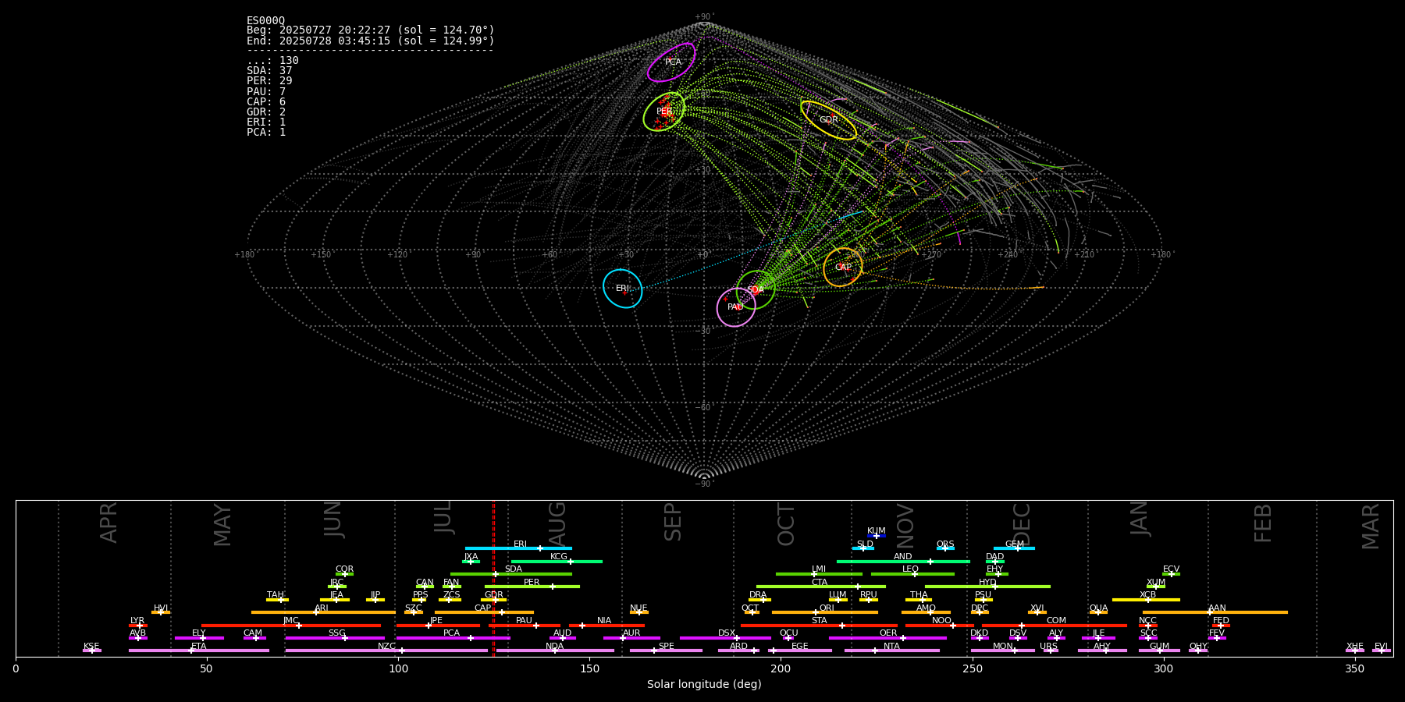Click the +90° label at the map top
1405x702 pixels.
click(x=704, y=17)
